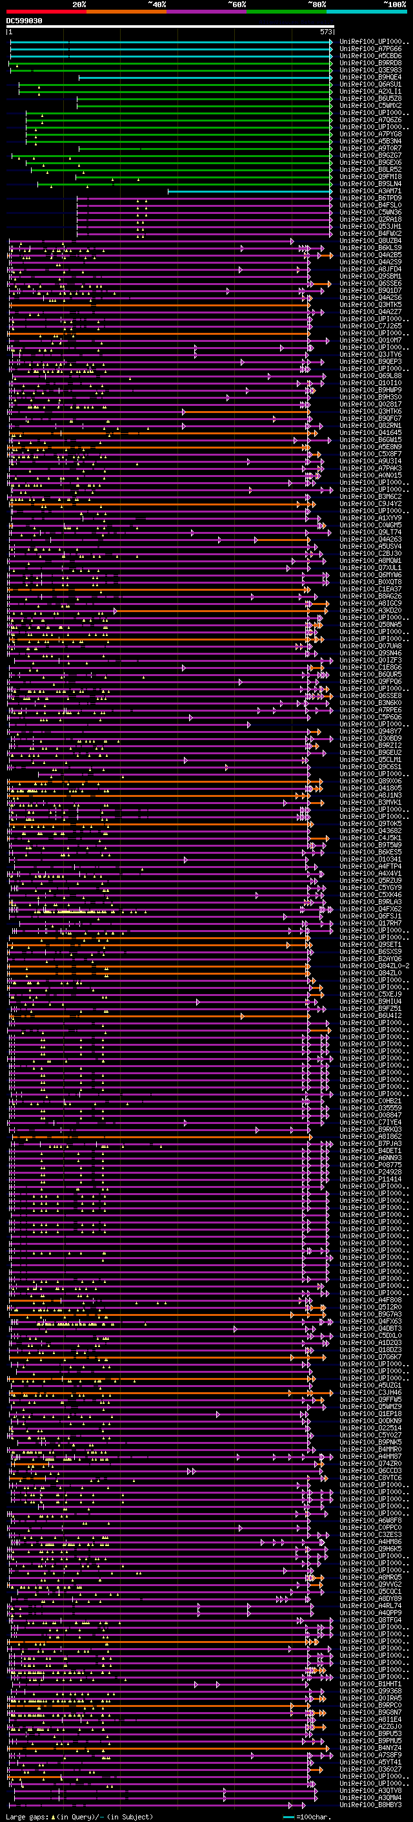Open hit UniRef100_A5CBD6

coord(370,57)
